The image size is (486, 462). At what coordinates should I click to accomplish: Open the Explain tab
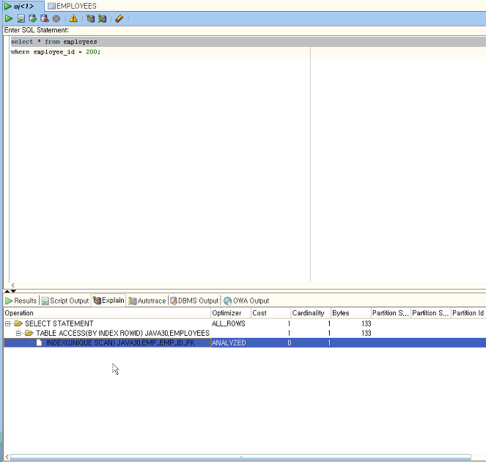(108, 301)
